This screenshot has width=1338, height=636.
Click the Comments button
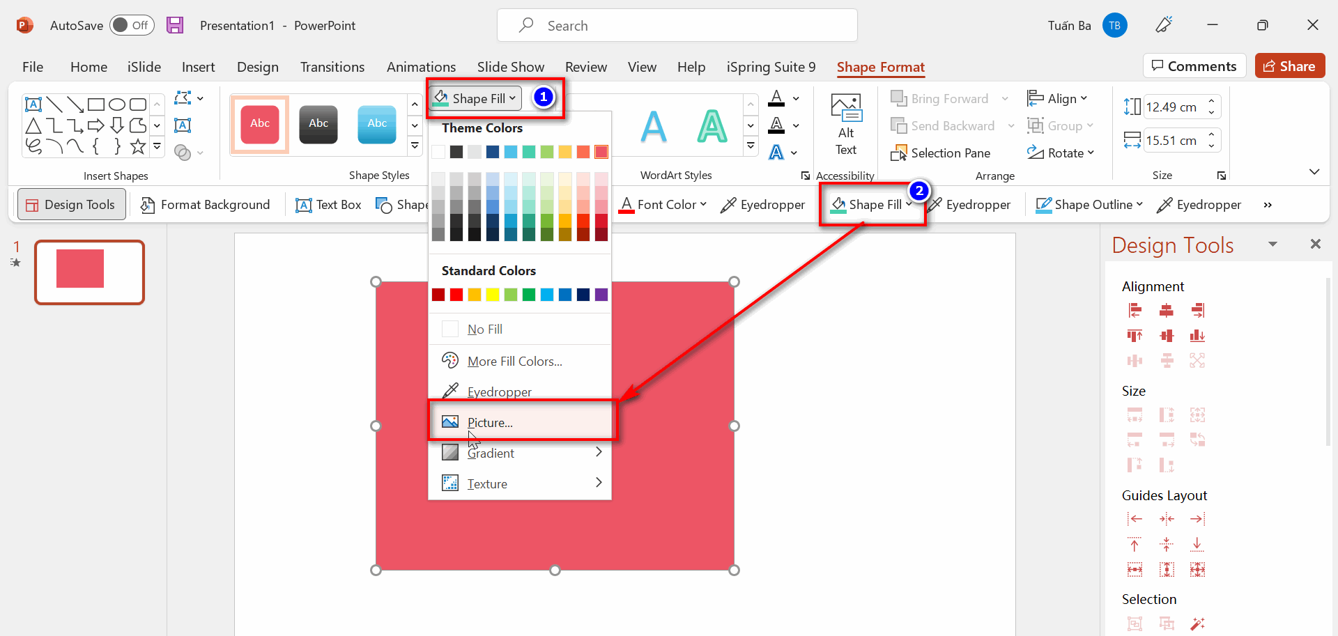[1194, 66]
